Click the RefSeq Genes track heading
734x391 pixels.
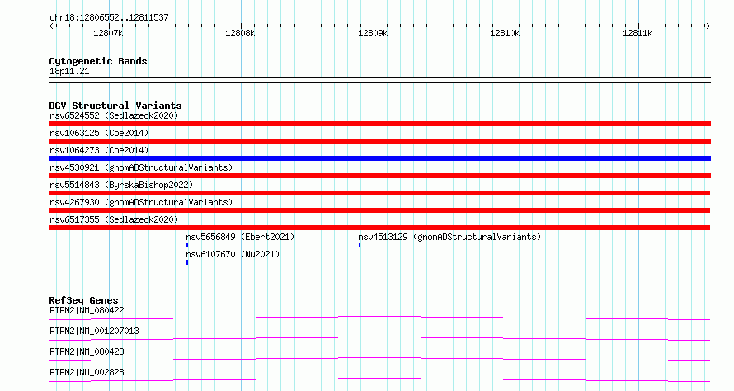(x=83, y=300)
